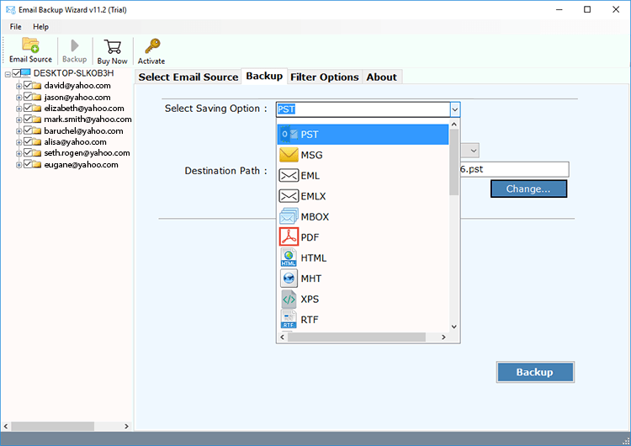The width and height of the screenshot is (631, 446).
Task: Expand the jason@yahoo.com node
Action: click(x=19, y=98)
